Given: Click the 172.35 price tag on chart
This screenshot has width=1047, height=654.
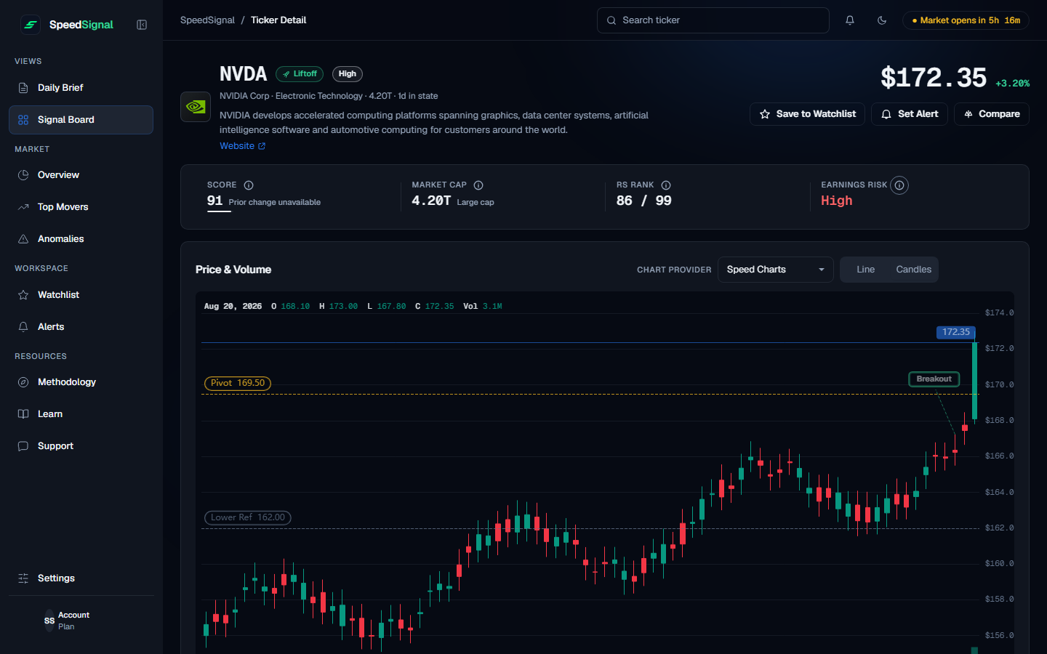Looking at the screenshot, I should (956, 332).
